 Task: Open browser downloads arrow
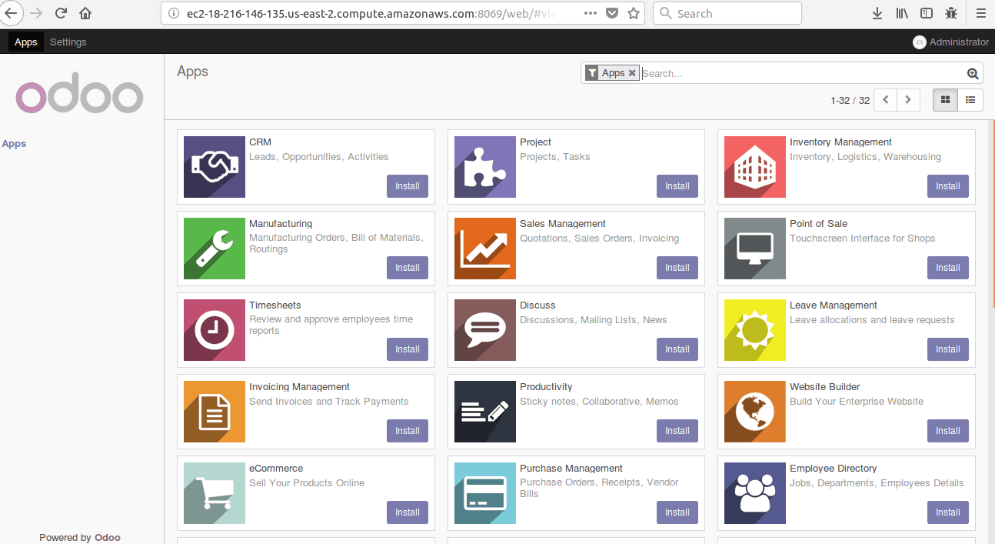coord(877,13)
